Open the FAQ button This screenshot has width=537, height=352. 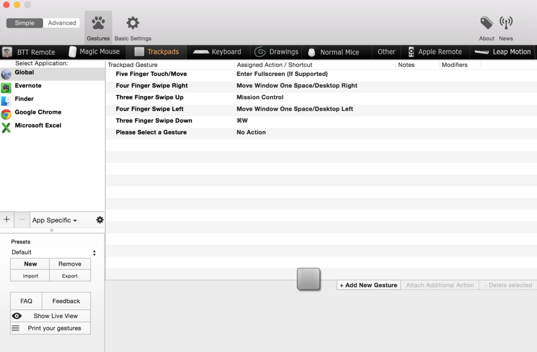(26, 301)
